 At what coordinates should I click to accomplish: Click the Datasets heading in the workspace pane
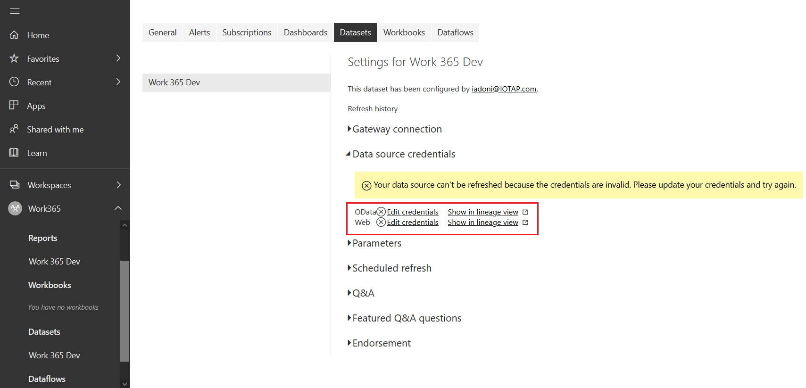tap(44, 332)
